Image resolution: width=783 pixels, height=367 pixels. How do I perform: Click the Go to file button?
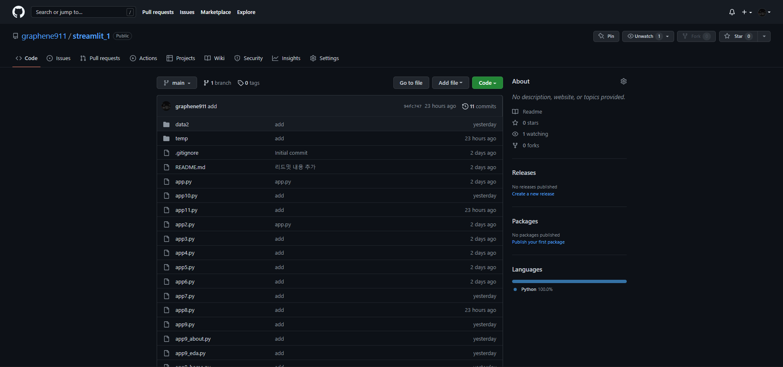[x=411, y=83]
